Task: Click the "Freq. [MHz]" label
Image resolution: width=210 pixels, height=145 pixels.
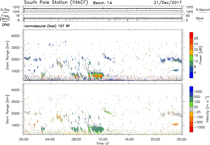Action: (5, 18)
